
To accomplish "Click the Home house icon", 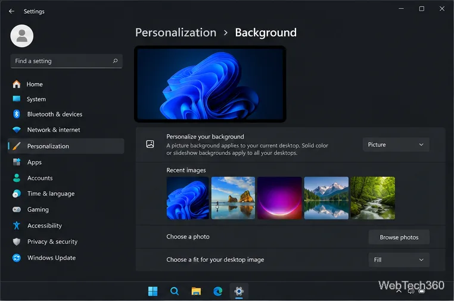I will (17, 84).
